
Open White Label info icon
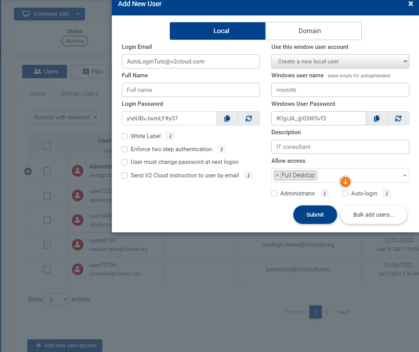(170, 136)
